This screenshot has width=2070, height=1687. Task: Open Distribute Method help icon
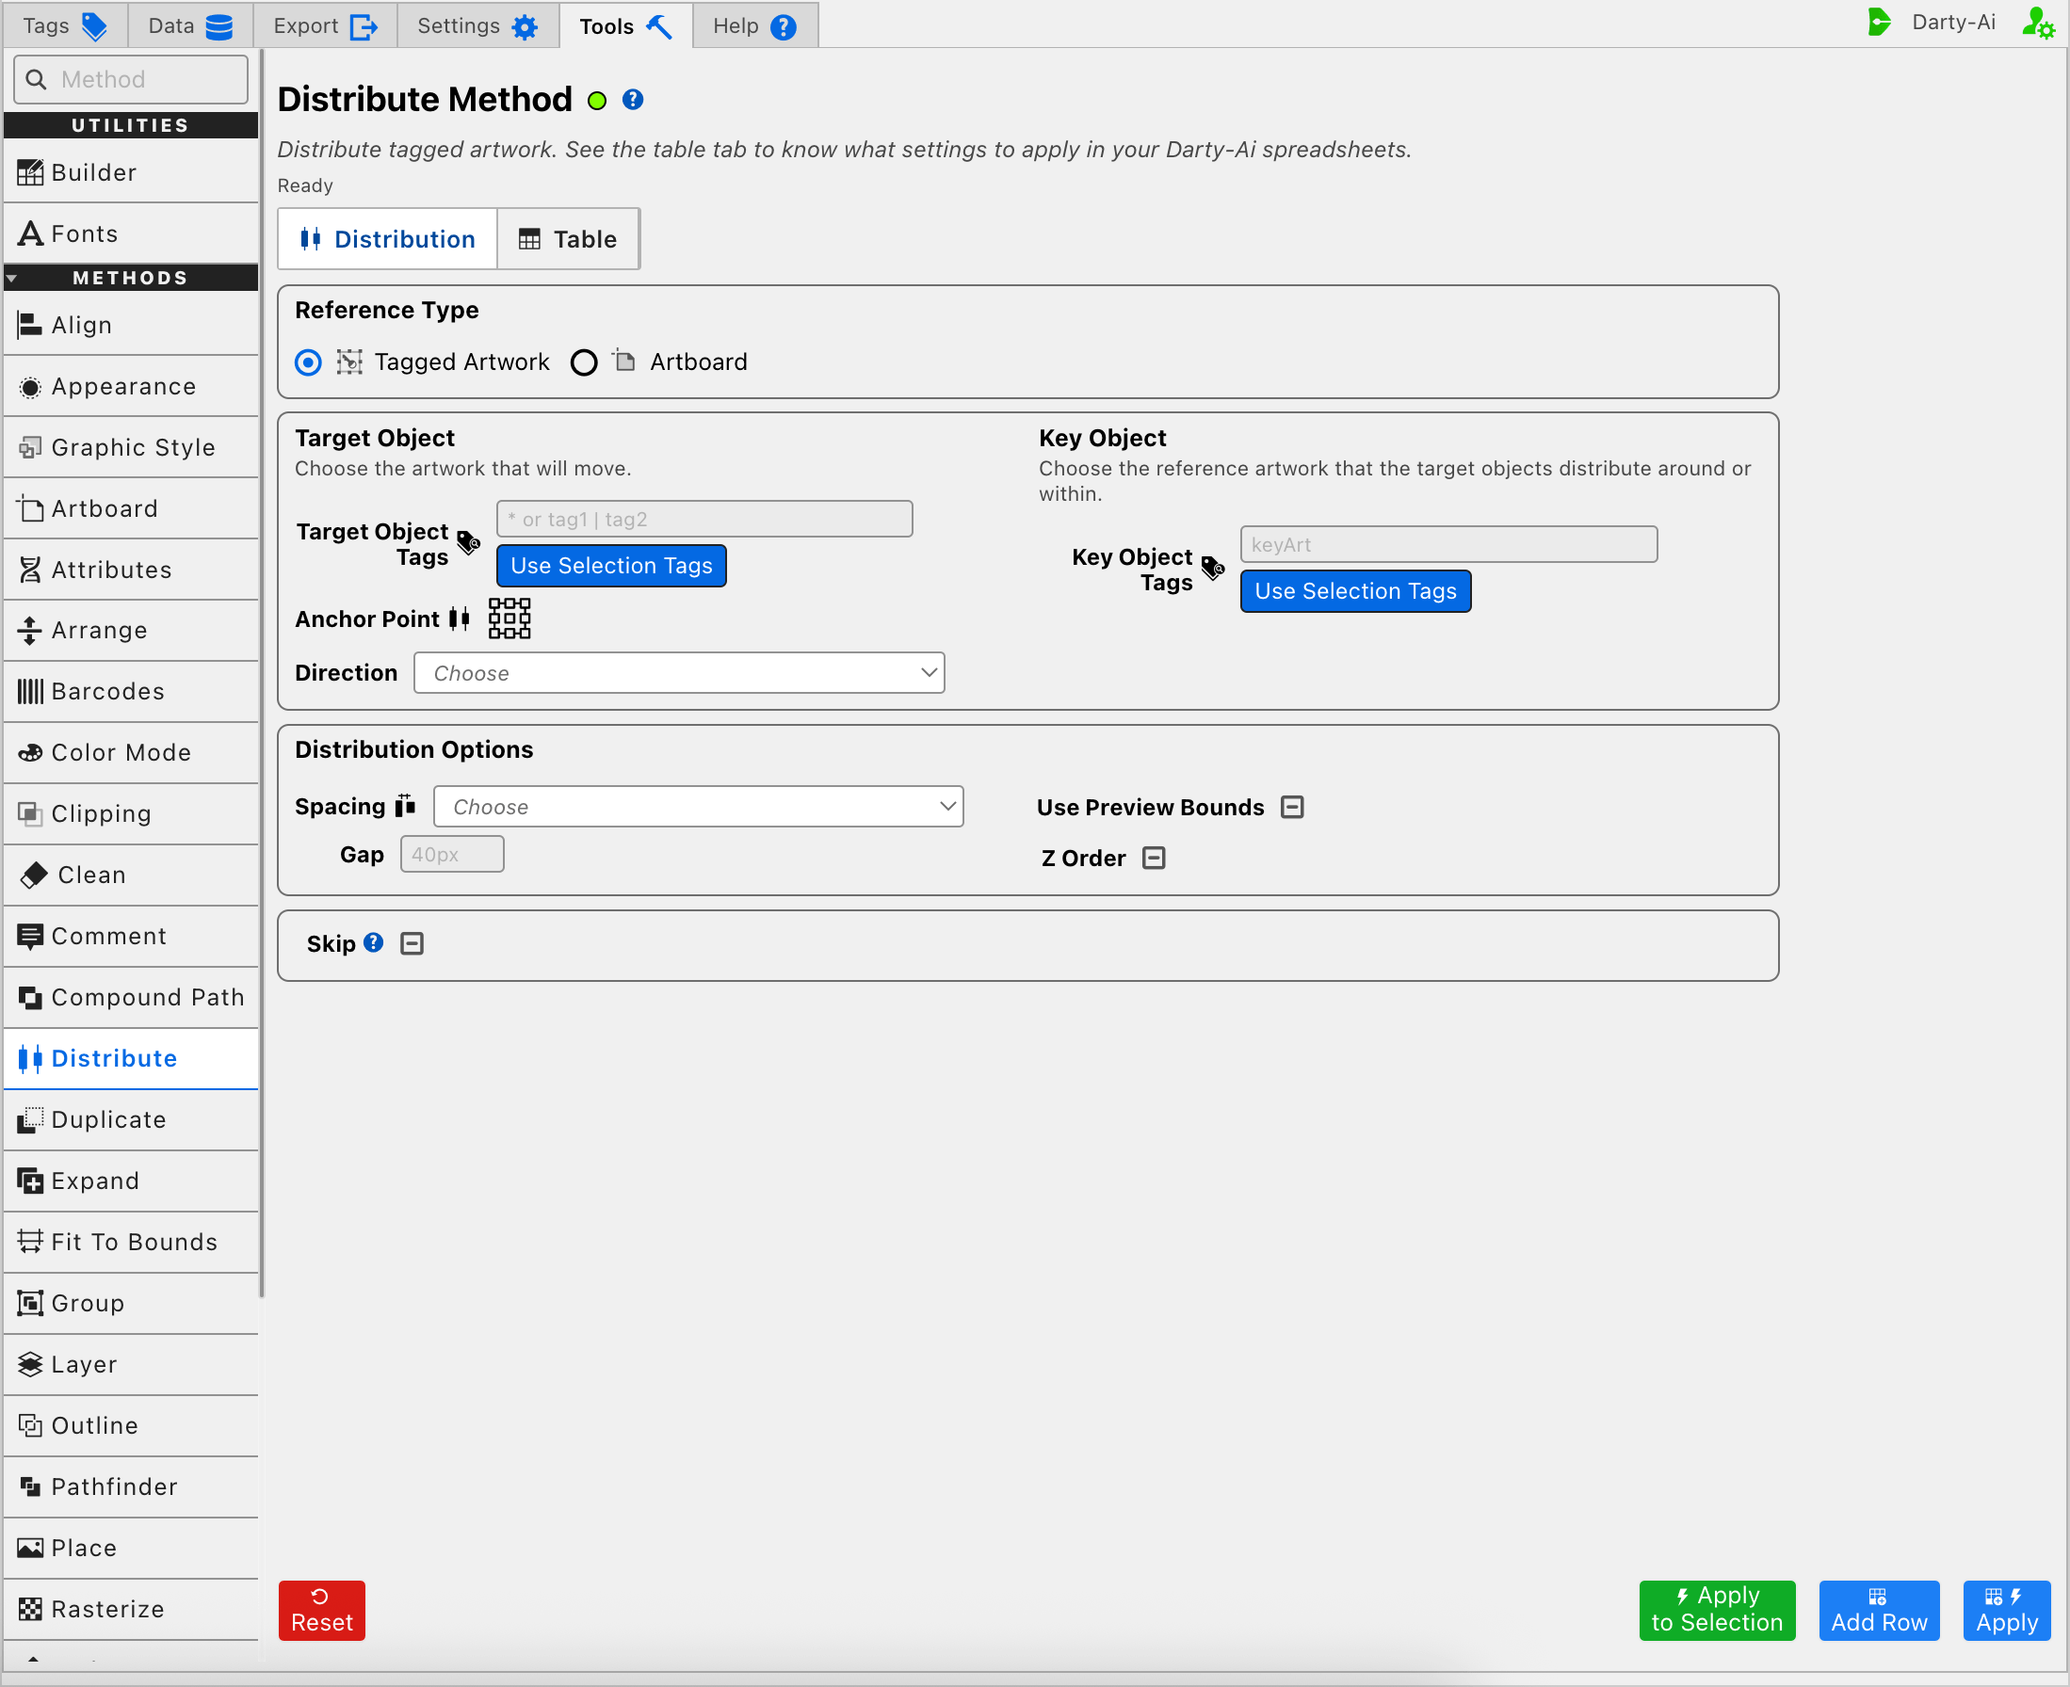633,100
